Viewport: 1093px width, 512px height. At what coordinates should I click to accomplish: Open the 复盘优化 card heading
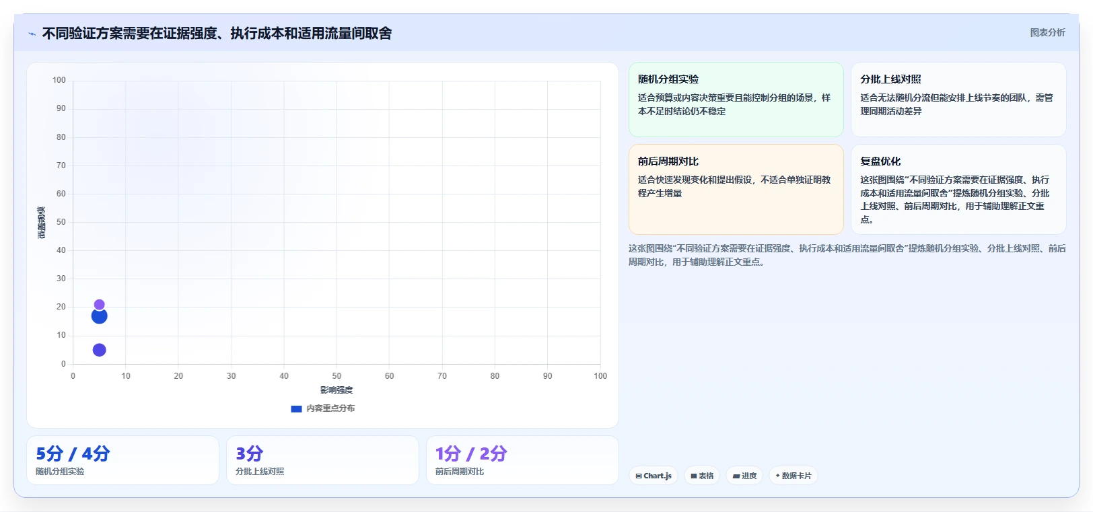click(880, 161)
